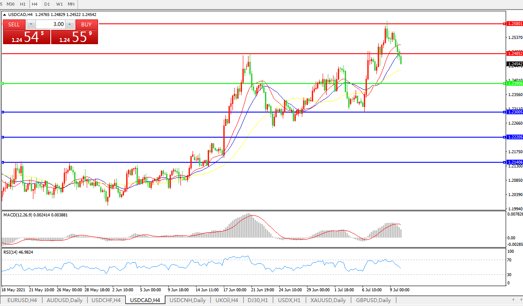Open the XAUUSD,Daily chart tab
The height and width of the screenshot is (306, 523).
point(328,300)
